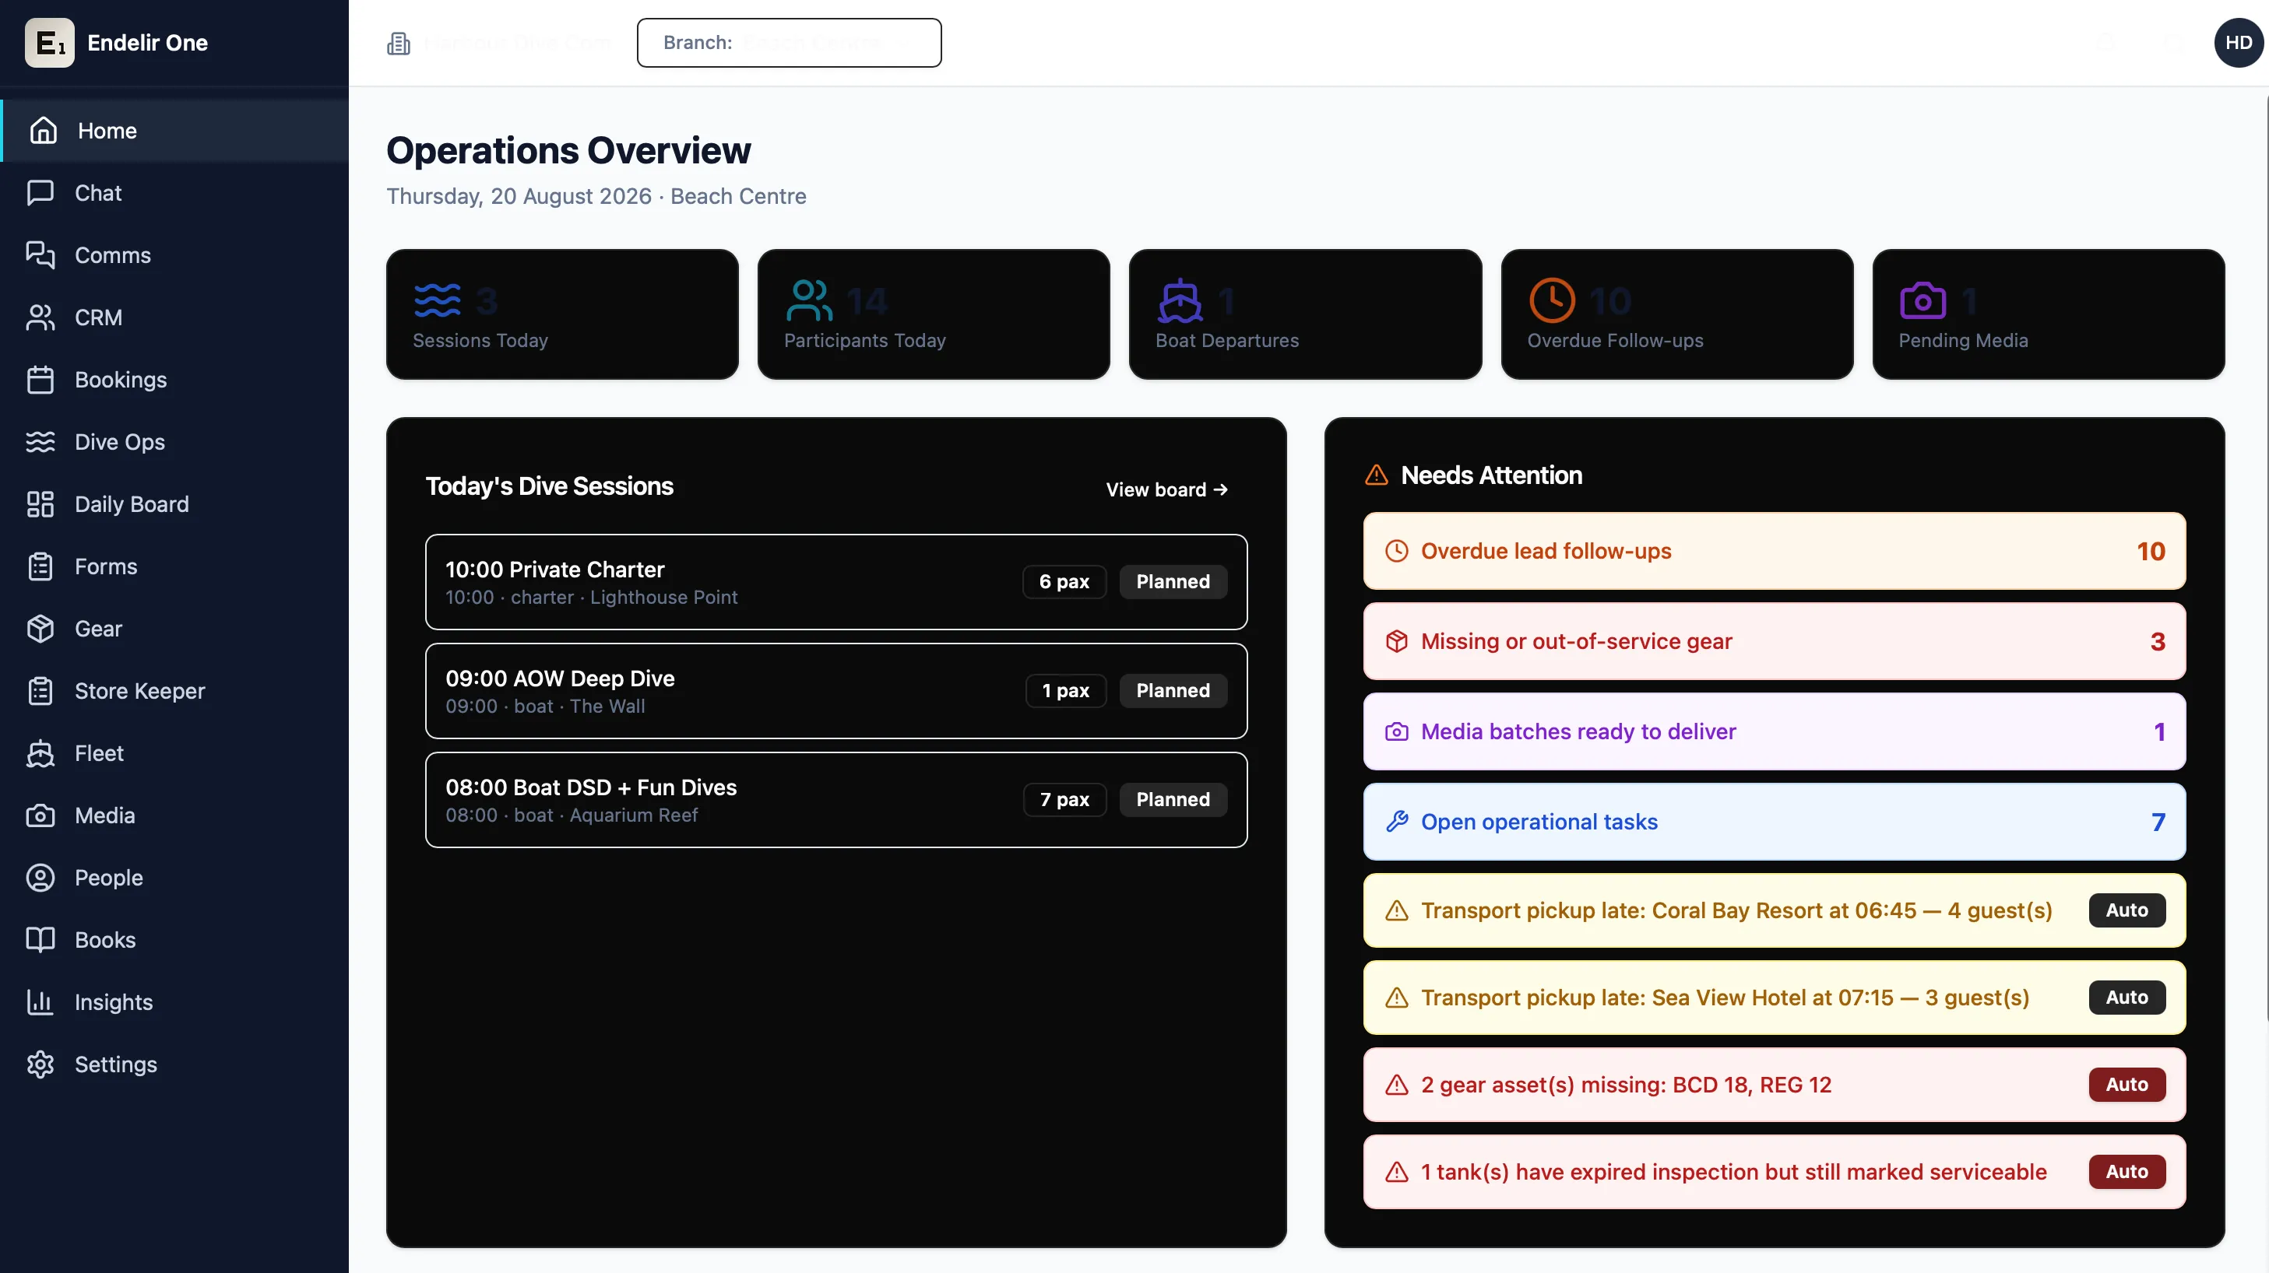Open the 10:00 Private Charter session
2269x1273 pixels.
(836, 582)
